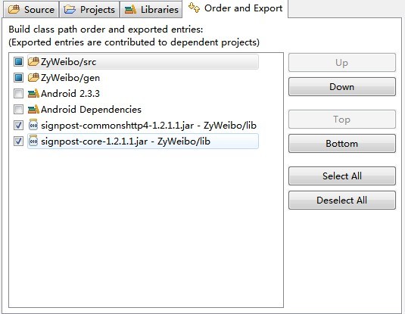Click the Android Dependencies library icon
This screenshot has height=314, width=405.
33,109
